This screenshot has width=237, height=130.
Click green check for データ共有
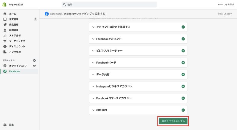coord(183,74)
